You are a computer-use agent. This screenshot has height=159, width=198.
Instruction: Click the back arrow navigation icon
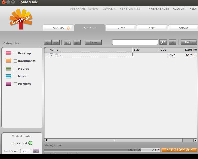click(48, 42)
